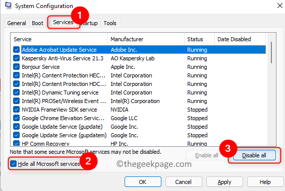Viewport: 285px width, 191px height.
Task: Uncheck the Hide all Microsoft services checkbox
Action: click(x=13, y=164)
